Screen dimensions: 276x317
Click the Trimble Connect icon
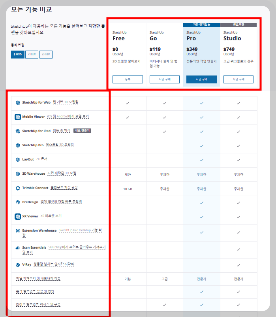(x=18, y=188)
